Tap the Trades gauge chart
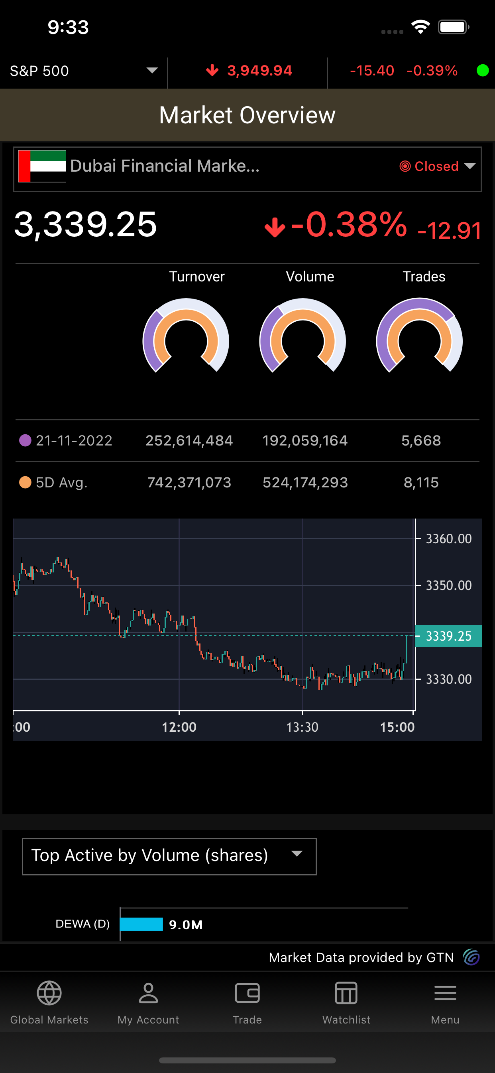 pyautogui.click(x=419, y=335)
